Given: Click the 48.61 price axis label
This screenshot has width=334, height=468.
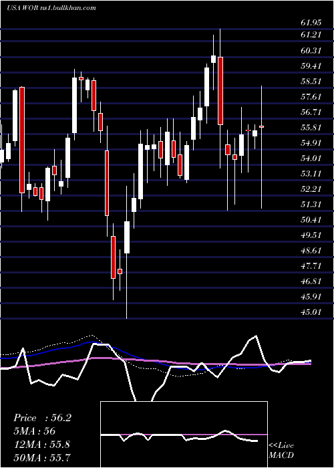Looking at the screenshot, I should point(311,251).
